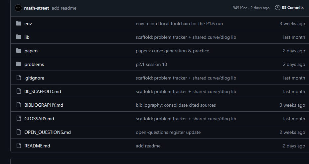Click the lib folder icon
Screen dimensions: 309x164
[x=19, y=37]
